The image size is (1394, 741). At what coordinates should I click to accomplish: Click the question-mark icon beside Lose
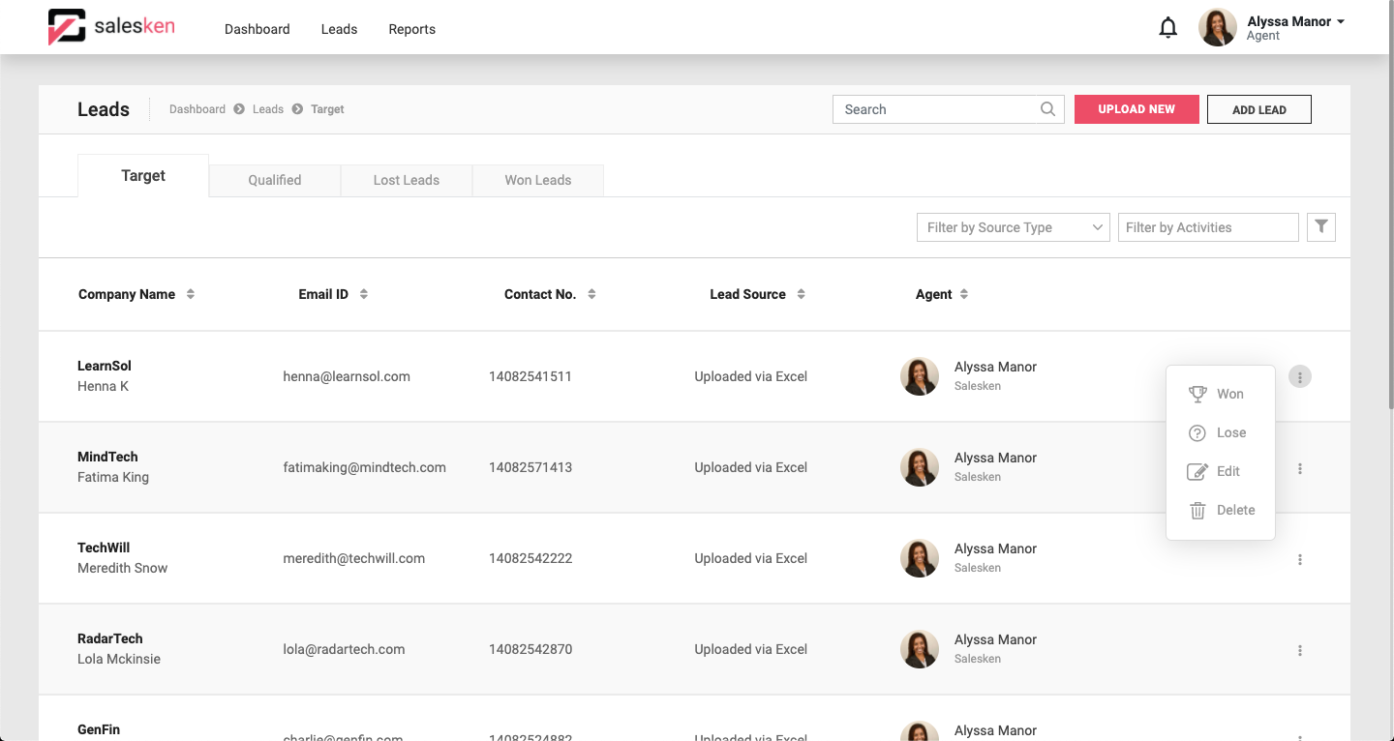coord(1197,432)
